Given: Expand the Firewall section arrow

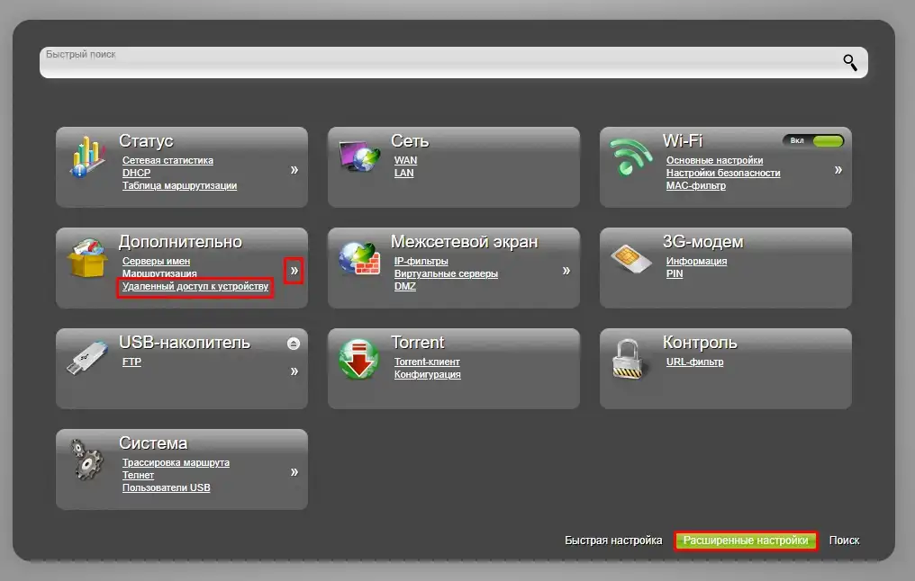Looking at the screenshot, I should coord(566,270).
